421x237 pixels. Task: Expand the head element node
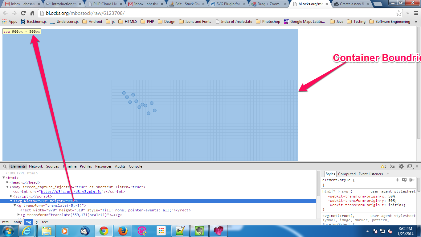click(7, 182)
